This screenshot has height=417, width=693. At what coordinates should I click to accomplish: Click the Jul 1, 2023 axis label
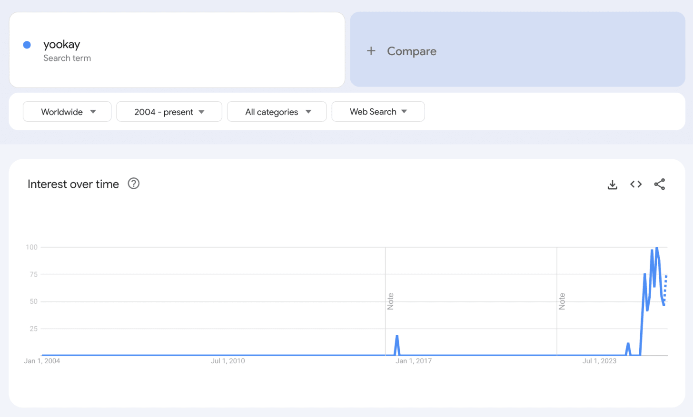tap(599, 361)
